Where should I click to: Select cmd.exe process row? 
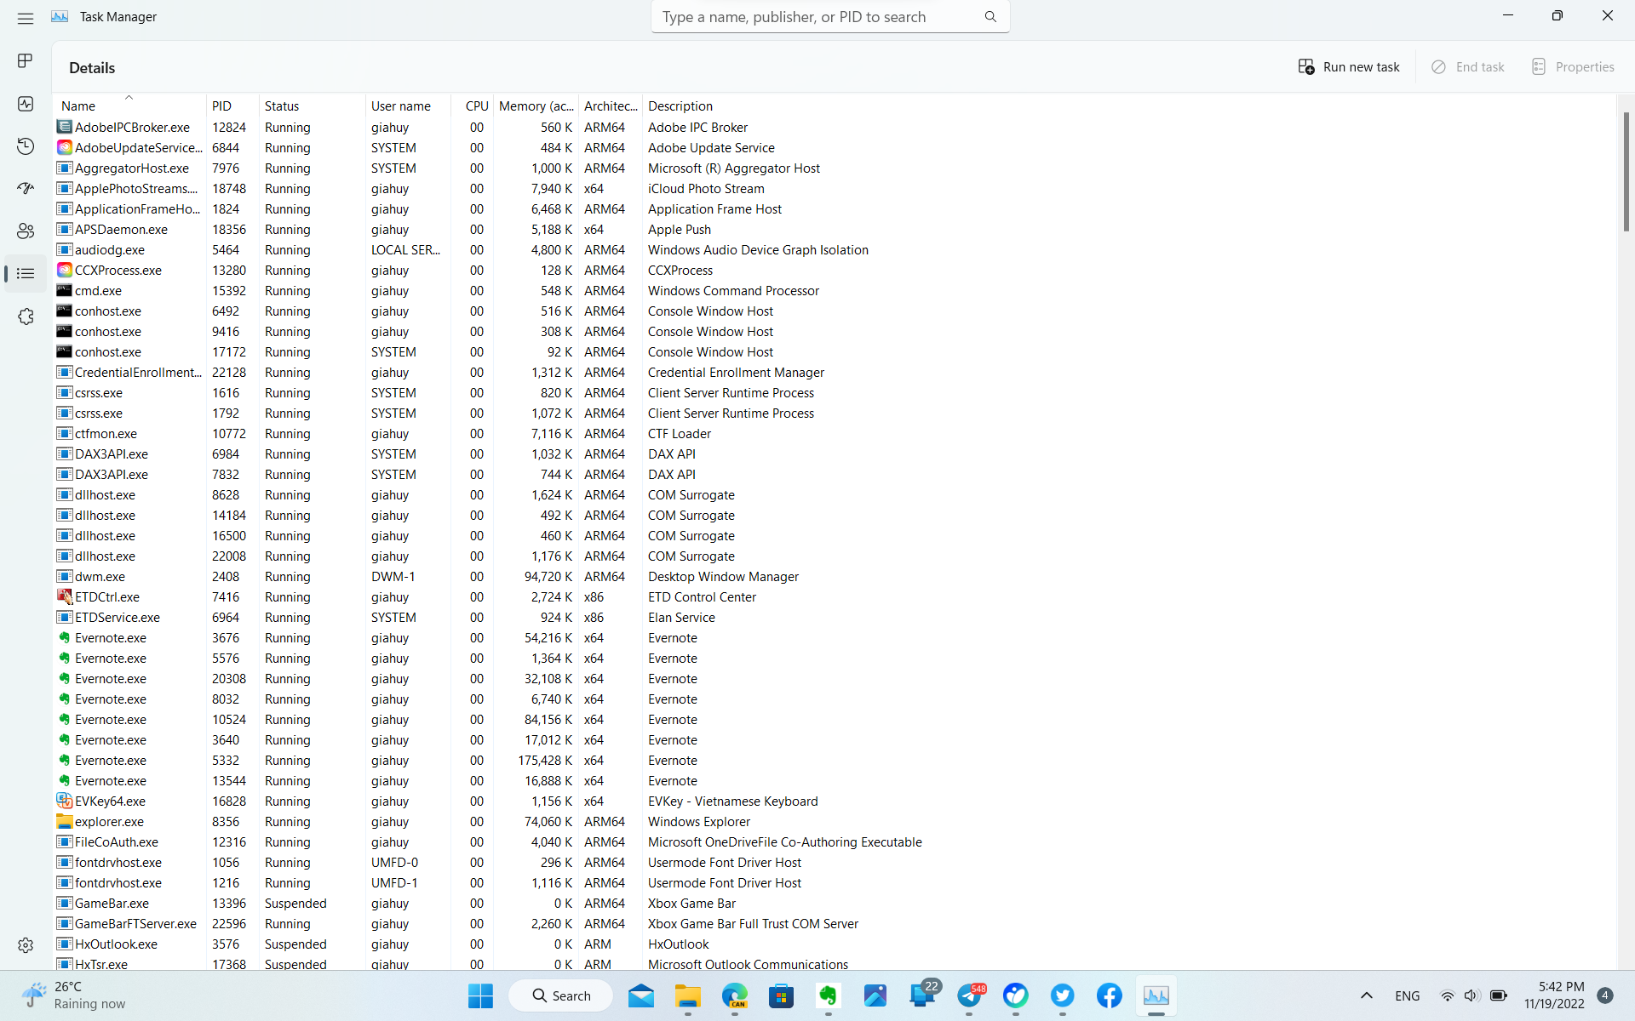(835, 290)
